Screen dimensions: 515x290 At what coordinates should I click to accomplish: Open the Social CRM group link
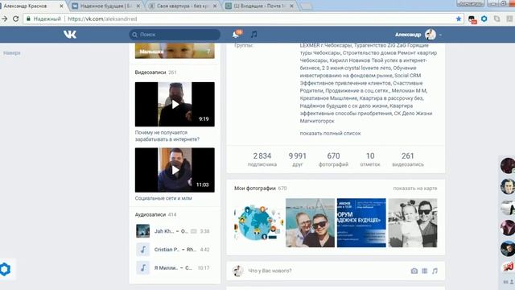[x=408, y=76]
